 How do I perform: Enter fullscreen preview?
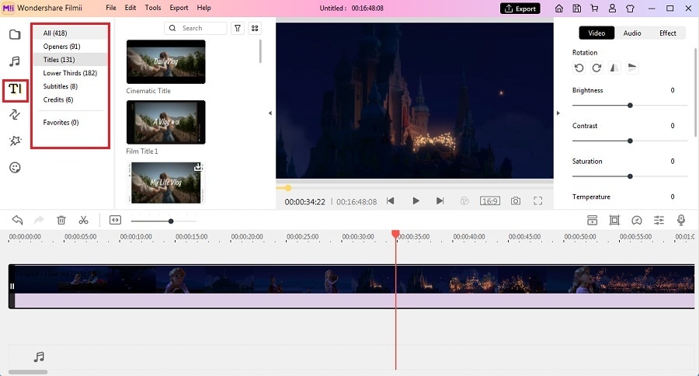pyautogui.click(x=538, y=200)
